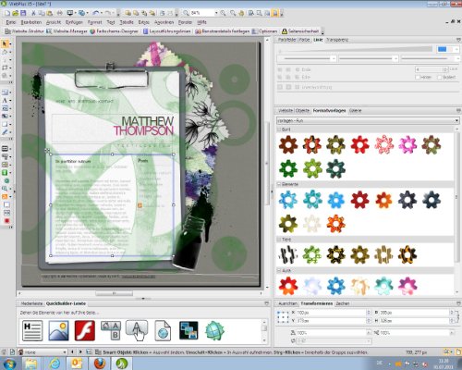This screenshot has height=370, width=462.
Task: Collapse the Bunt styles category
Action: pos(279,129)
